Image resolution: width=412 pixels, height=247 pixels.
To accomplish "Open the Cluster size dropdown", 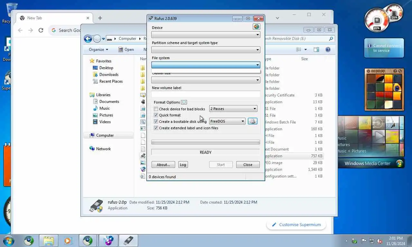I will pos(206,80).
